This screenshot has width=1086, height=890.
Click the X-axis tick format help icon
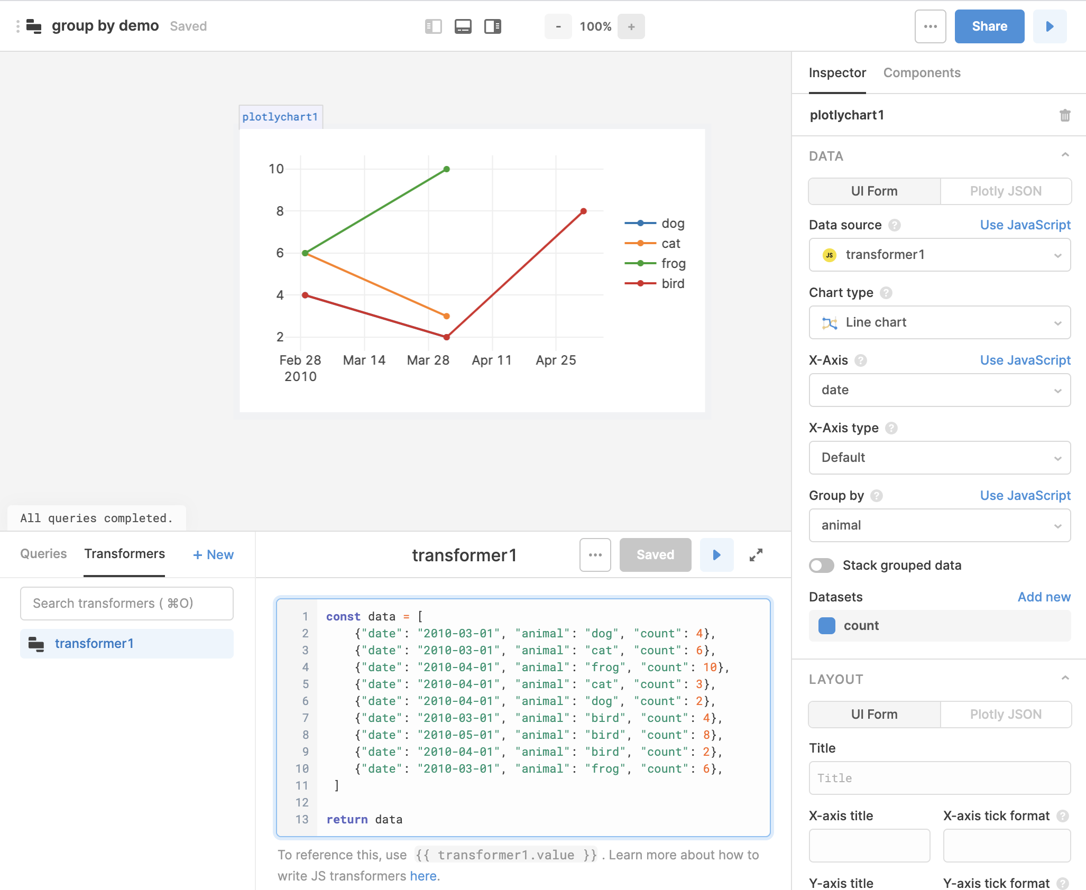click(1063, 816)
